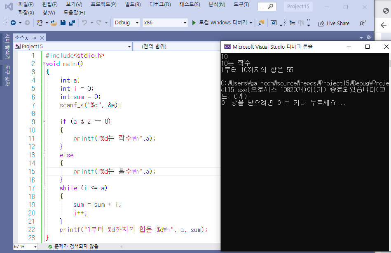This screenshot has width=391, height=253.
Task: Open the 보기(V) menu
Action: [74, 5]
